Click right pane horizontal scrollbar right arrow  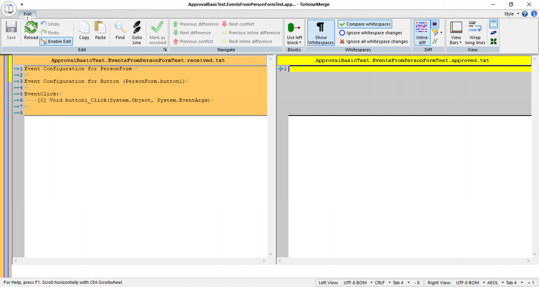[x=528, y=261]
